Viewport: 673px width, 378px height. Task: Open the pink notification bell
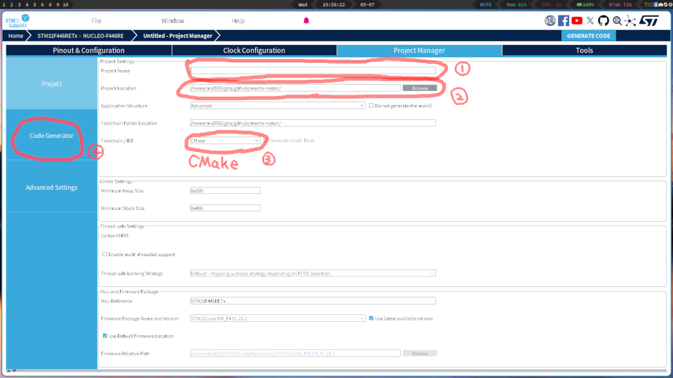[306, 21]
